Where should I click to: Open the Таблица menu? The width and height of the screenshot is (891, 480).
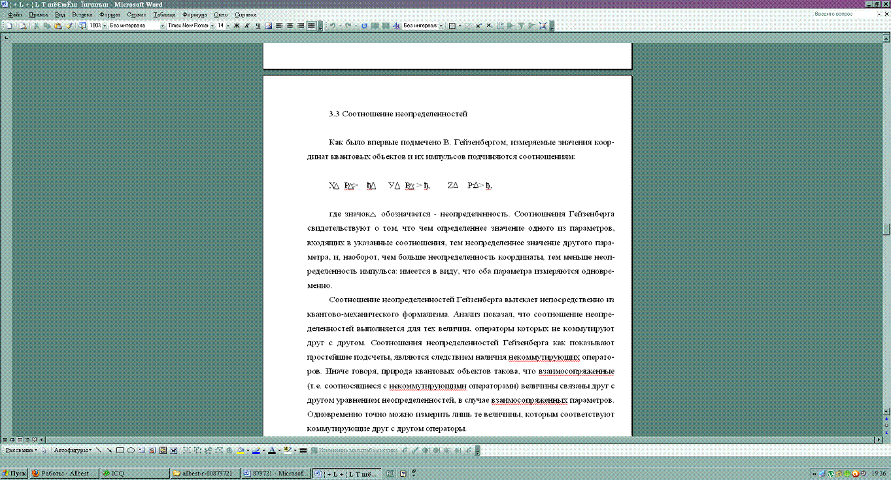click(164, 14)
